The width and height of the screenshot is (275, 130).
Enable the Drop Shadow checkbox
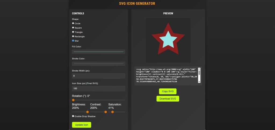73,116
